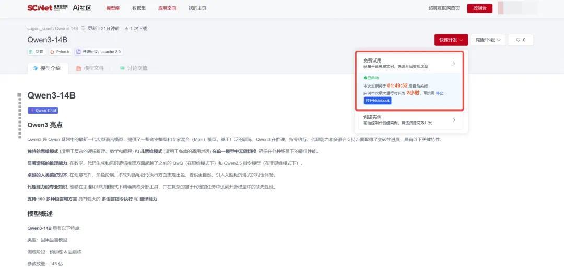Screen dimensions: 564x269
Task: Open the 克隆/下载 dropdown
Action: click(x=488, y=40)
